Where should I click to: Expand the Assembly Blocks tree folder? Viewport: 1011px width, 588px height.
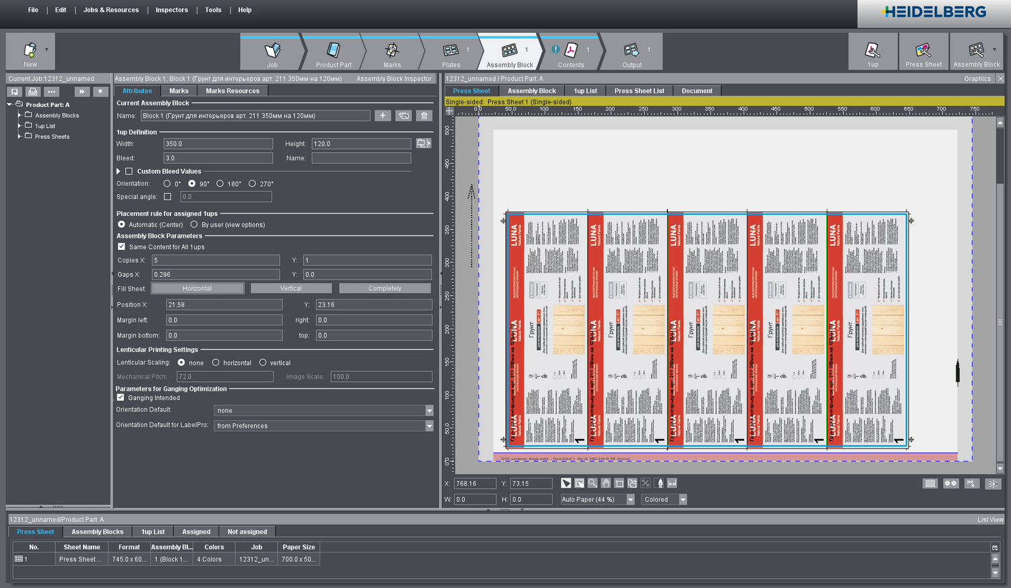20,115
